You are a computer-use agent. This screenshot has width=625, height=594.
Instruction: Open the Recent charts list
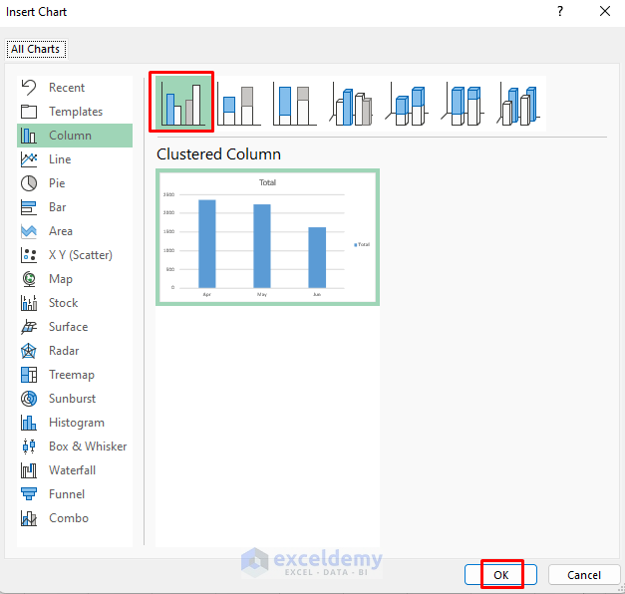(x=67, y=88)
